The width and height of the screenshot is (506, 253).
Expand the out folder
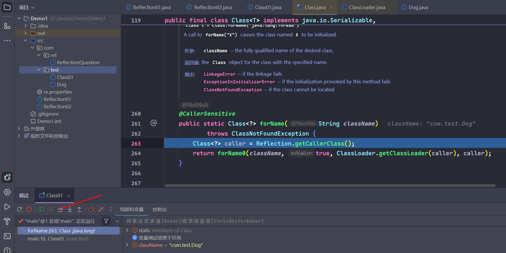click(26, 33)
